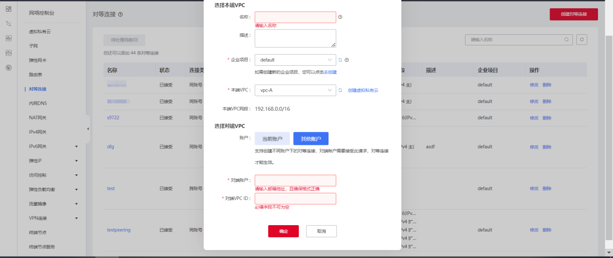613x258 pixels.
Task: Expand the 弹性负载均衡 menu
Action: [x=76, y=189]
